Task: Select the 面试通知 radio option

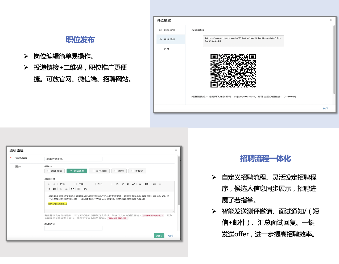Action: (x=77, y=171)
